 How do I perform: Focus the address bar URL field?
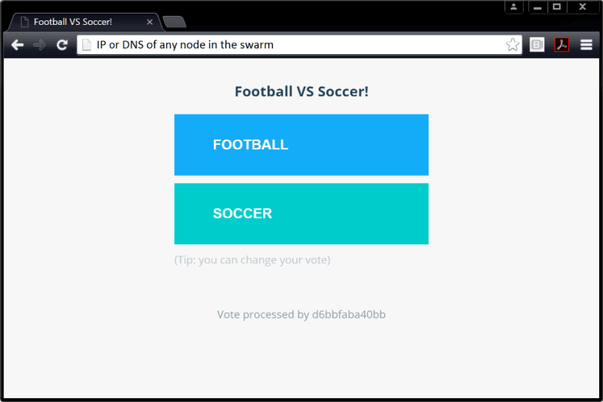(294, 45)
